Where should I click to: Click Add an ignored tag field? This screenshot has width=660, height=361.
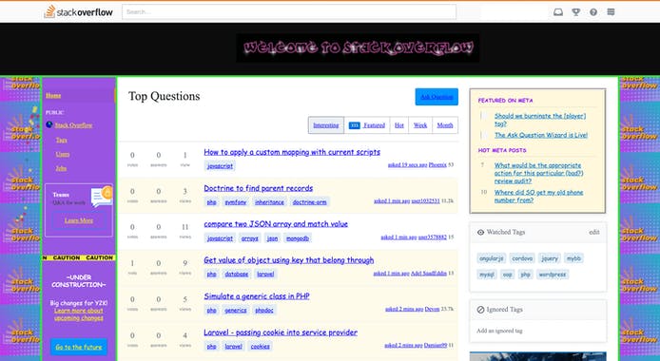(538, 331)
